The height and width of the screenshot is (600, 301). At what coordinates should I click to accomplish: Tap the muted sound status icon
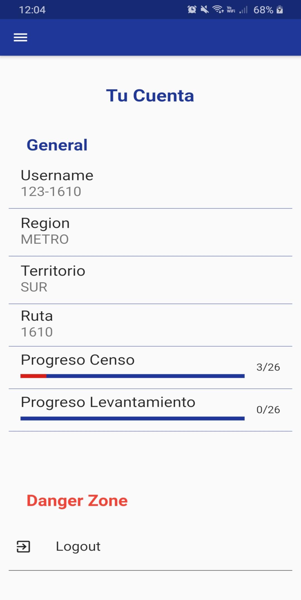pos(205,10)
